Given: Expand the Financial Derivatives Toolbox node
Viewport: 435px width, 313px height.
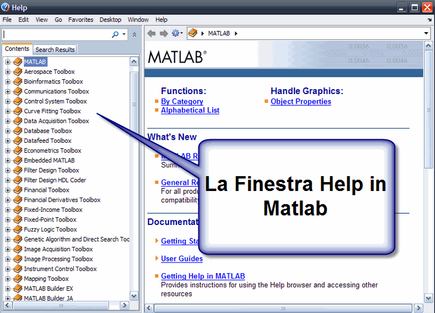Looking at the screenshot, I should [x=8, y=200].
